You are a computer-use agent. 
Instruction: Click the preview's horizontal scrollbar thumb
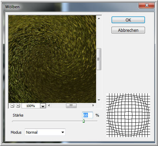tap(71, 106)
